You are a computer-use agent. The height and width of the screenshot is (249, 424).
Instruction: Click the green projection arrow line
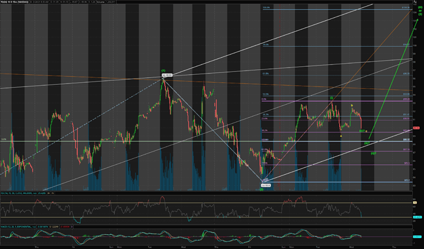pos(393,80)
